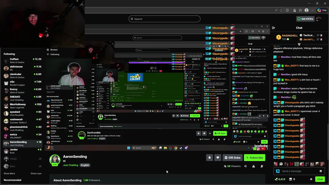
Task: Open chat settings gear icon
Action: 311,179
